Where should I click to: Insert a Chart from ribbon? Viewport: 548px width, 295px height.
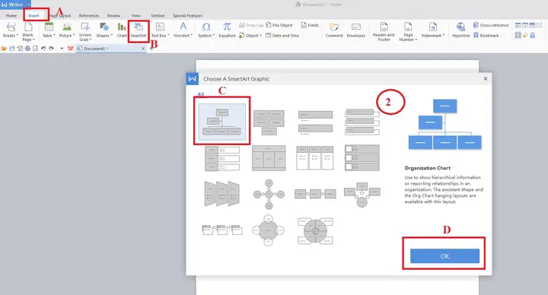[122, 30]
